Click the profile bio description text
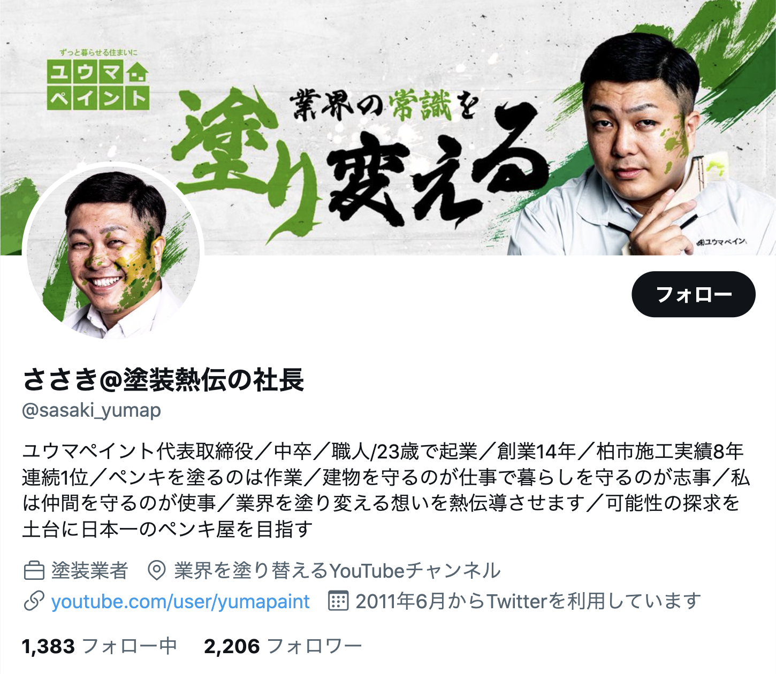Screen dimensions: 776x674 [x=386, y=490]
